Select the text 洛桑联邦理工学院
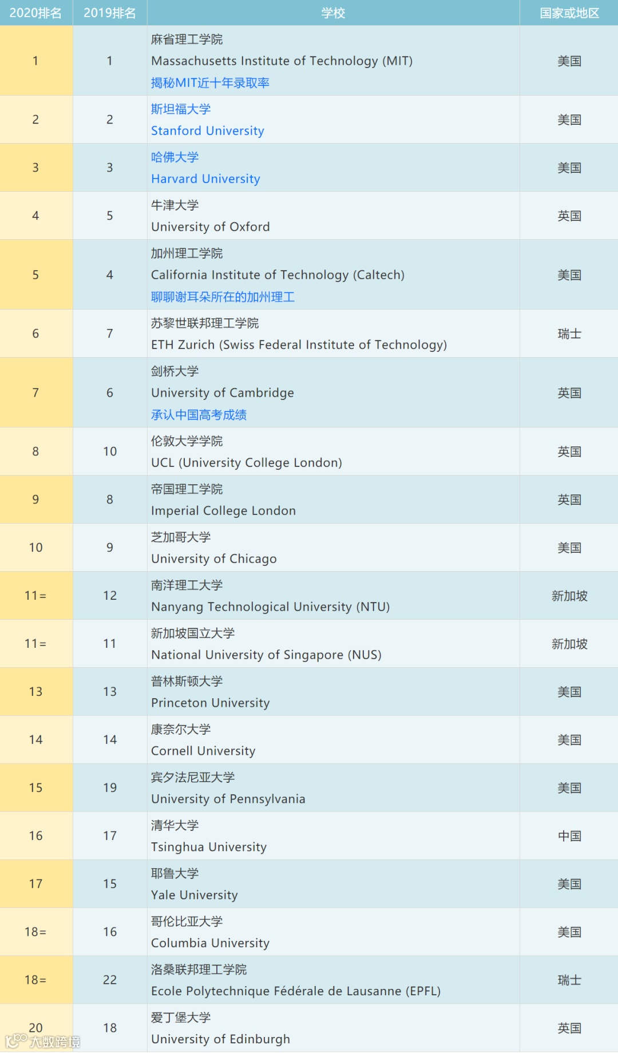The image size is (618, 1053). coord(199,970)
